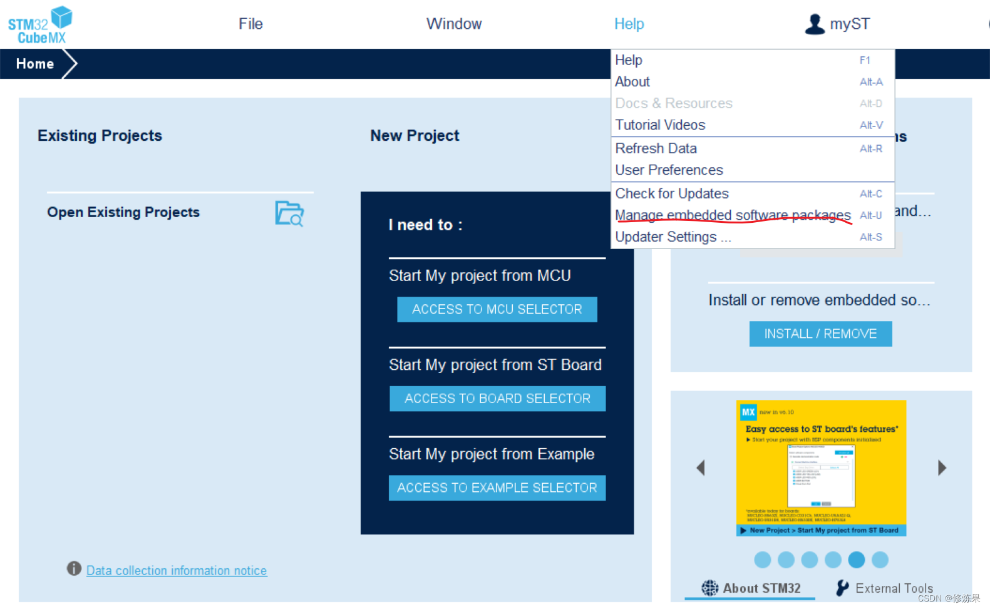Click 'I need to :' heading
The image size is (990, 609).
click(425, 225)
